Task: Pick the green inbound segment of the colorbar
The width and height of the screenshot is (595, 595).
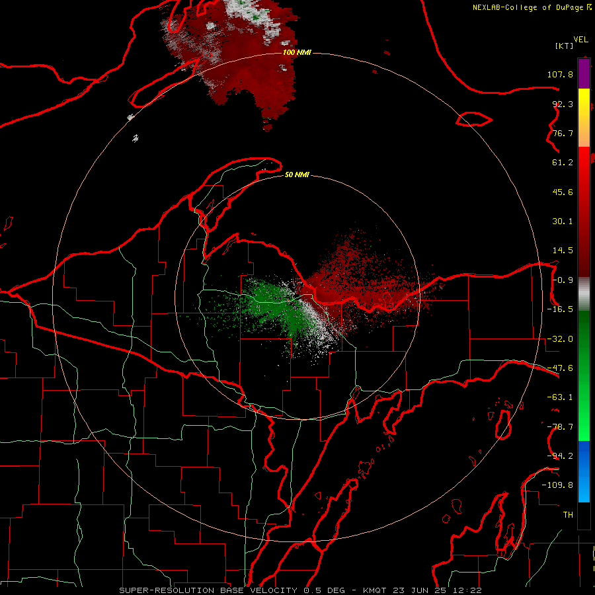Action: click(584, 376)
